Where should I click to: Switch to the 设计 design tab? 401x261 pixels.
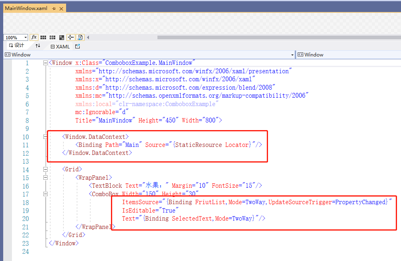(x=16, y=46)
